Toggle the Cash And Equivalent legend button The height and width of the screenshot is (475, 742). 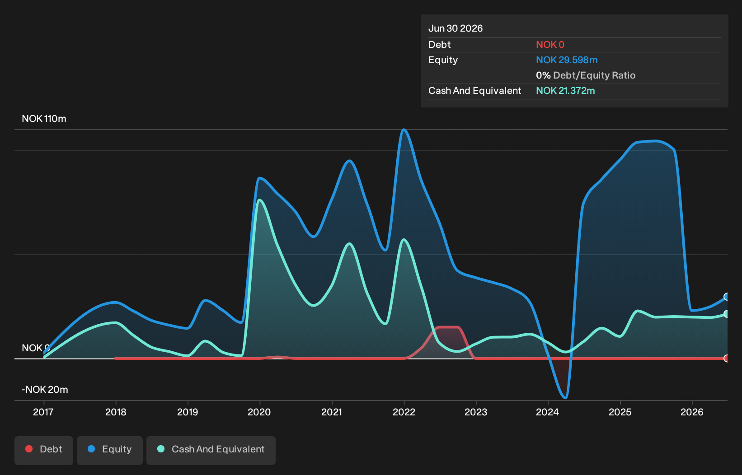[x=211, y=450]
